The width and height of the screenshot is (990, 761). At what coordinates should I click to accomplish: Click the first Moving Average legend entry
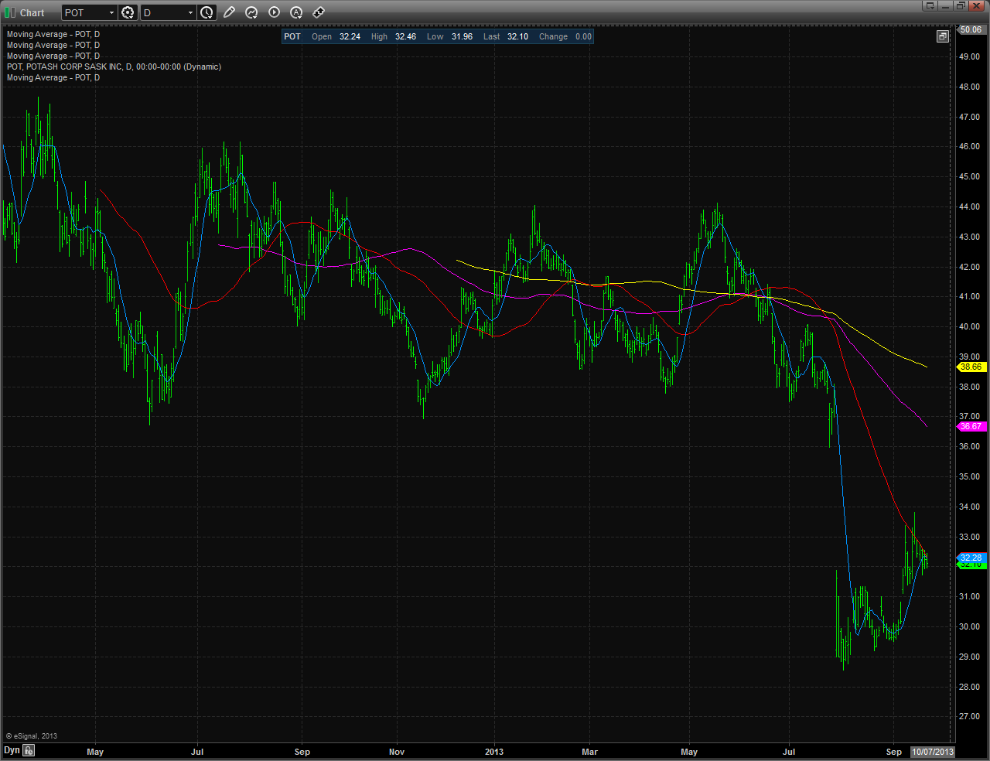pyautogui.click(x=52, y=33)
